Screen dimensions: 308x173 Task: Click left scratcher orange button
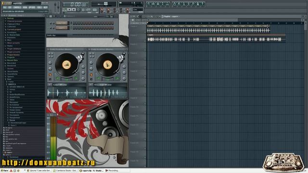(x=50, y=75)
